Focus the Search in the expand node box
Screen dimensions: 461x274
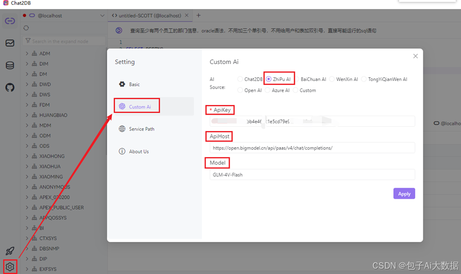pyautogui.click(x=64, y=41)
